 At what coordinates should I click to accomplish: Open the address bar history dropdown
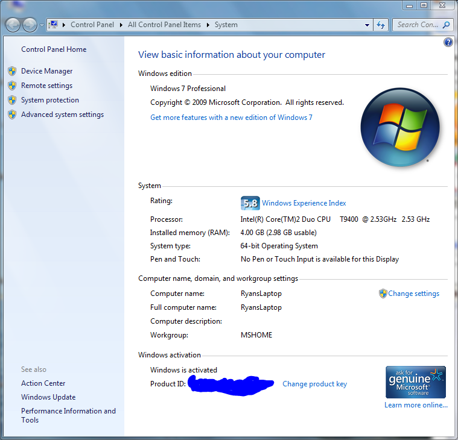(x=367, y=25)
